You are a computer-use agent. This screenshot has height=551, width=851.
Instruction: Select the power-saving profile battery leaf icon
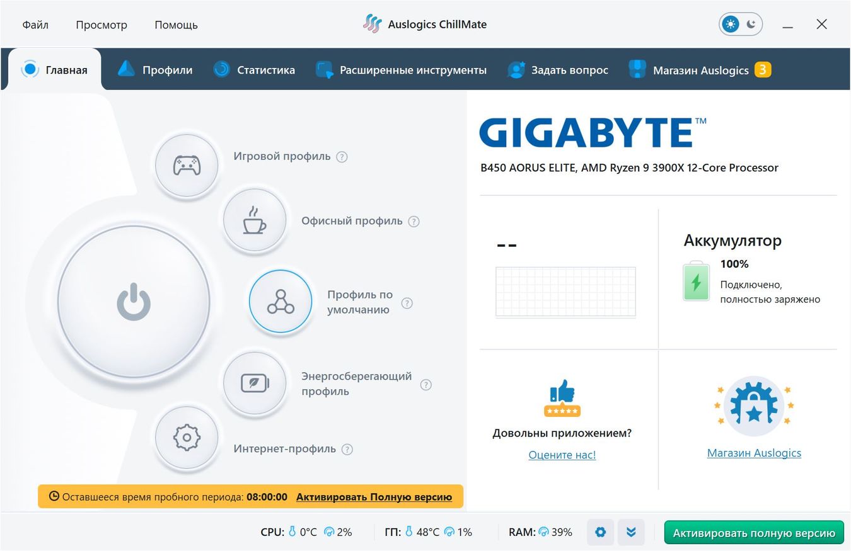coord(255,383)
